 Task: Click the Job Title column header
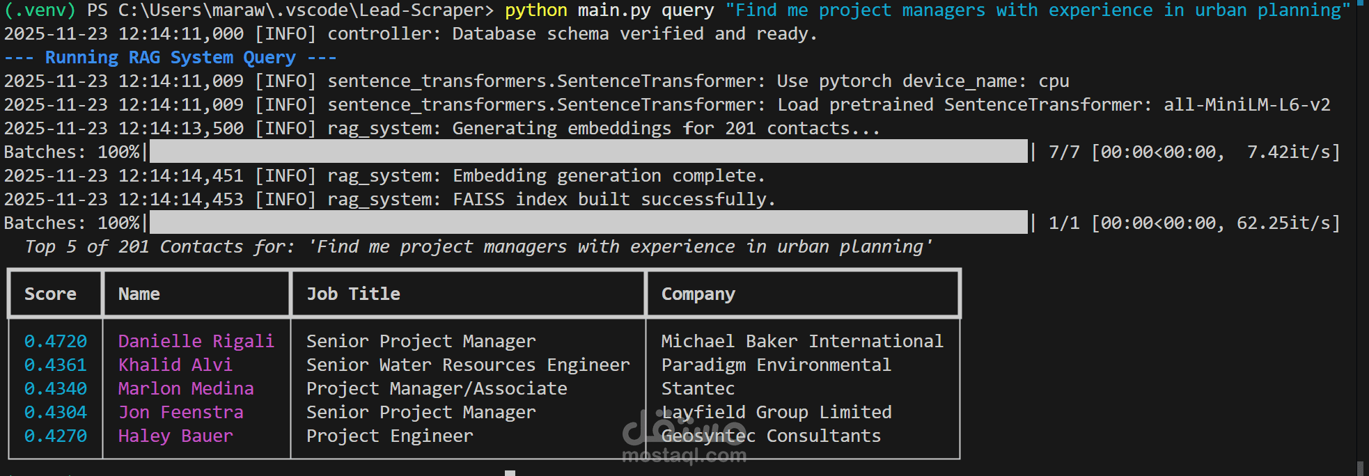pyautogui.click(x=353, y=294)
